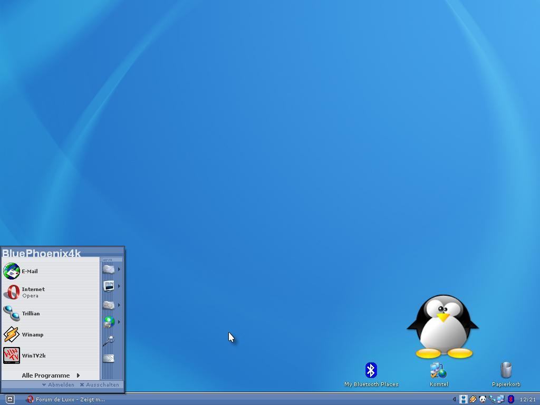Switch to Forum de Luxx taskbar window
Image resolution: width=540 pixels, height=405 pixels.
point(65,400)
